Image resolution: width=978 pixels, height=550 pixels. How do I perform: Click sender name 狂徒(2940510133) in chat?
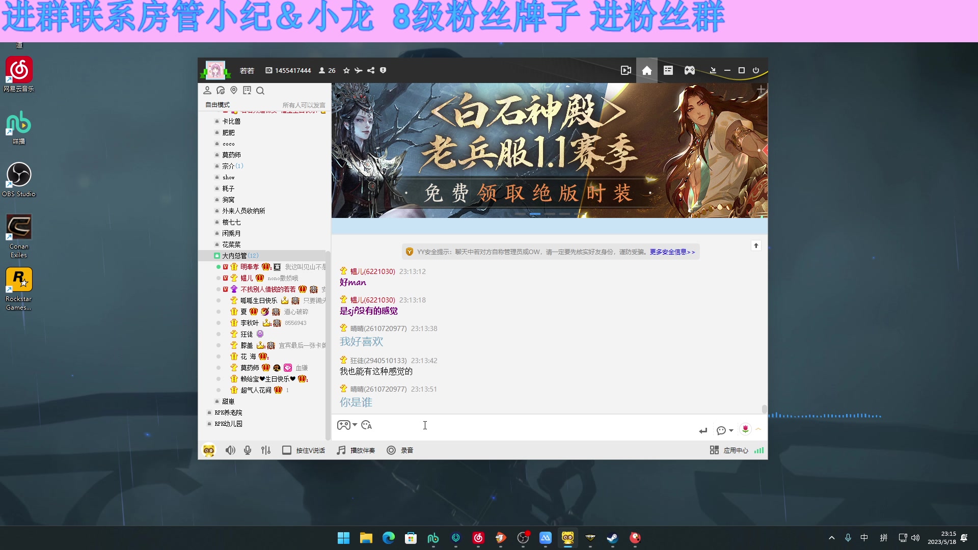(x=378, y=361)
